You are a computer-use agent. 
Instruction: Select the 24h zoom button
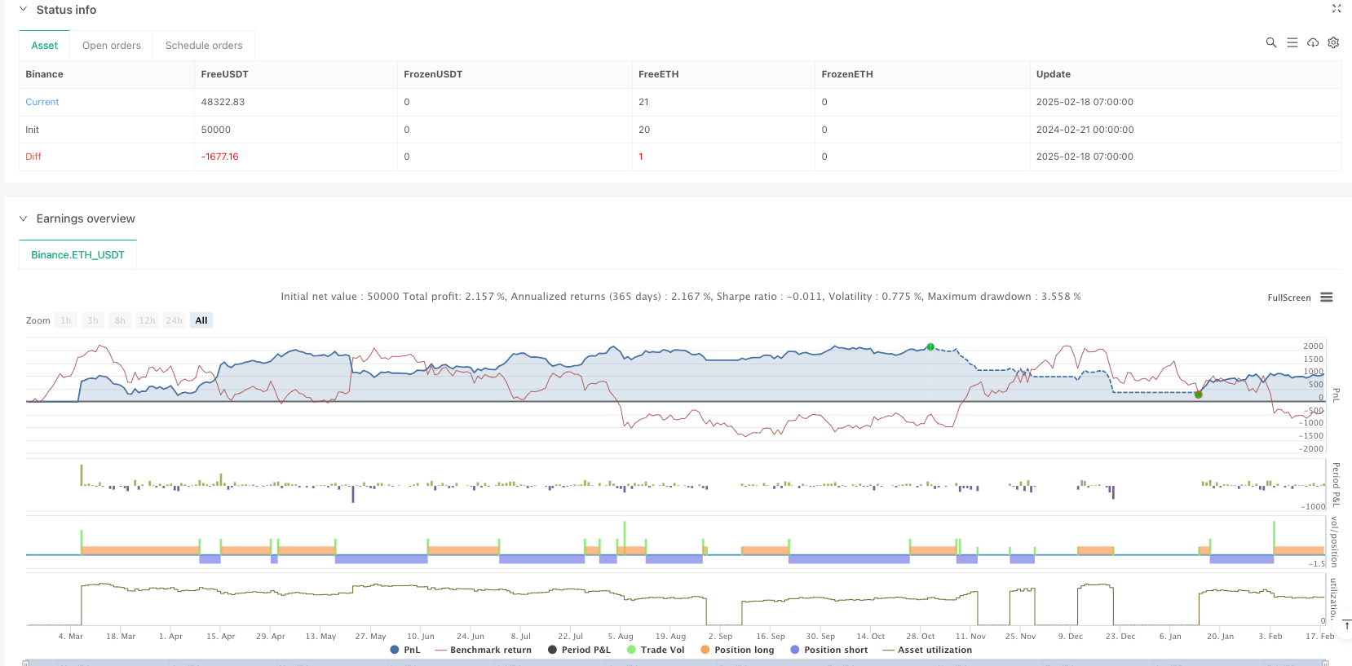(175, 320)
